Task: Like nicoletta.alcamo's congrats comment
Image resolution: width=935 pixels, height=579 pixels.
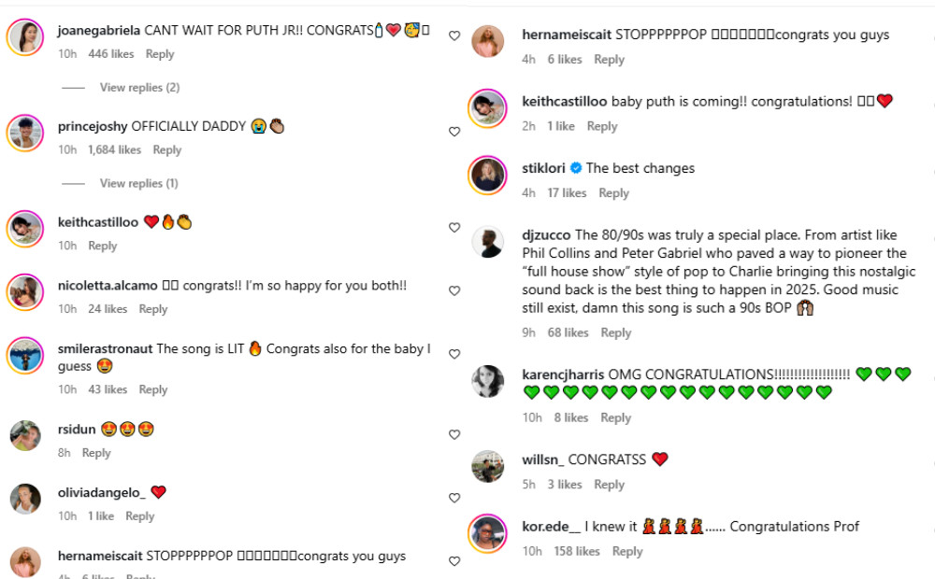Action: (454, 291)
